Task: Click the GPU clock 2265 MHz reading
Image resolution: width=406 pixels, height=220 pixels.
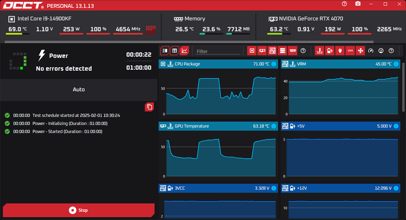Action: click(x=389, y=29)
